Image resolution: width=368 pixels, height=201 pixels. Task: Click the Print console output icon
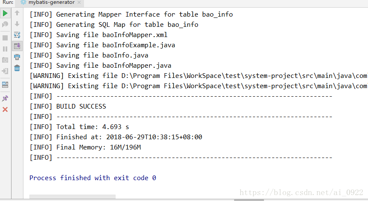point(17,57)
